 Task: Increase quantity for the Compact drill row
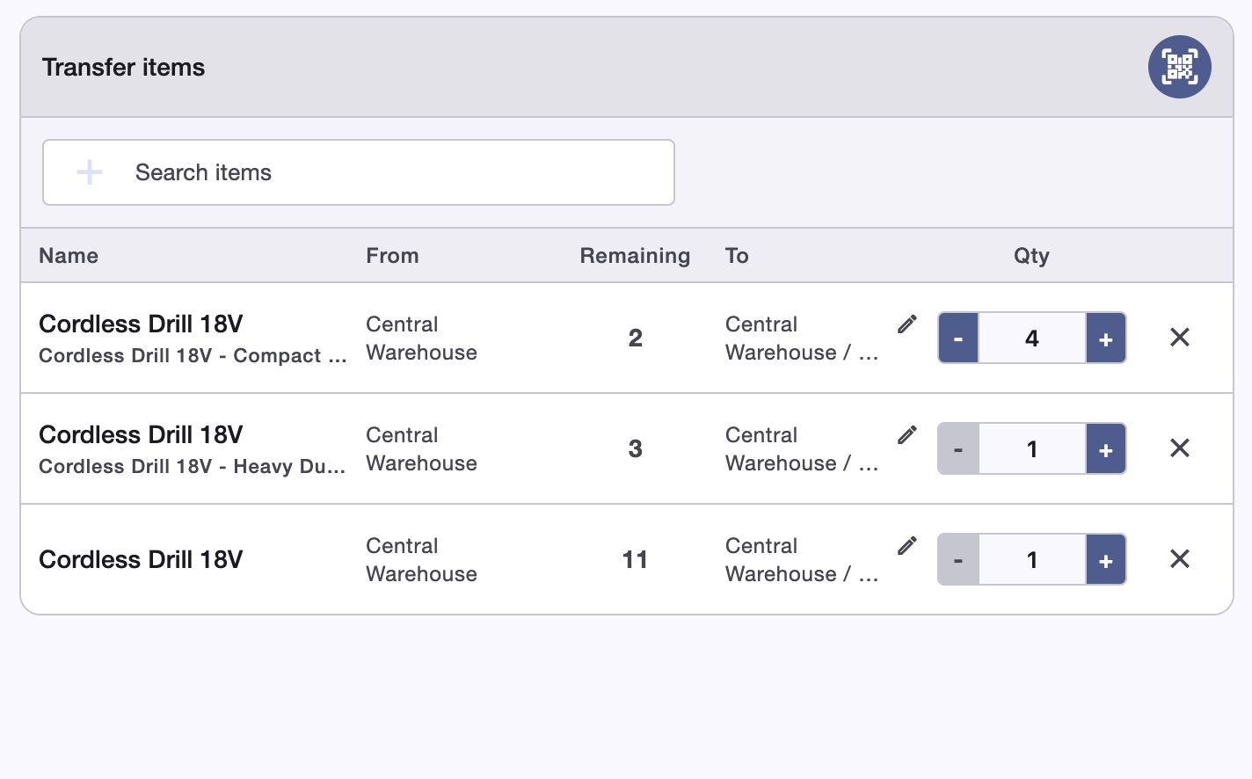pos(1106,338)
